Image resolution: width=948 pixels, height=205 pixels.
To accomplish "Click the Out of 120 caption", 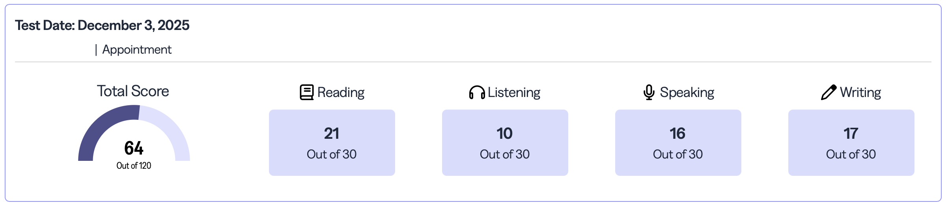I will pyautogui.click(x=134, y=166).
